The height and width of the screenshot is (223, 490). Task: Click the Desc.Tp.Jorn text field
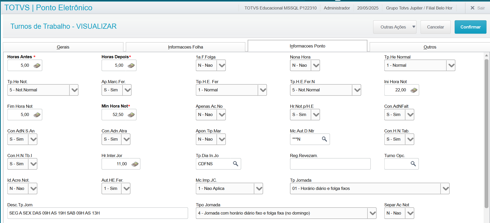tap(97, 213)
